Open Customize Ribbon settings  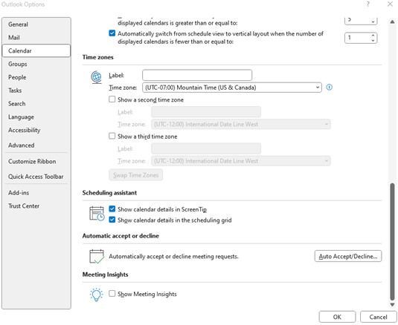[x=36, y=161]
